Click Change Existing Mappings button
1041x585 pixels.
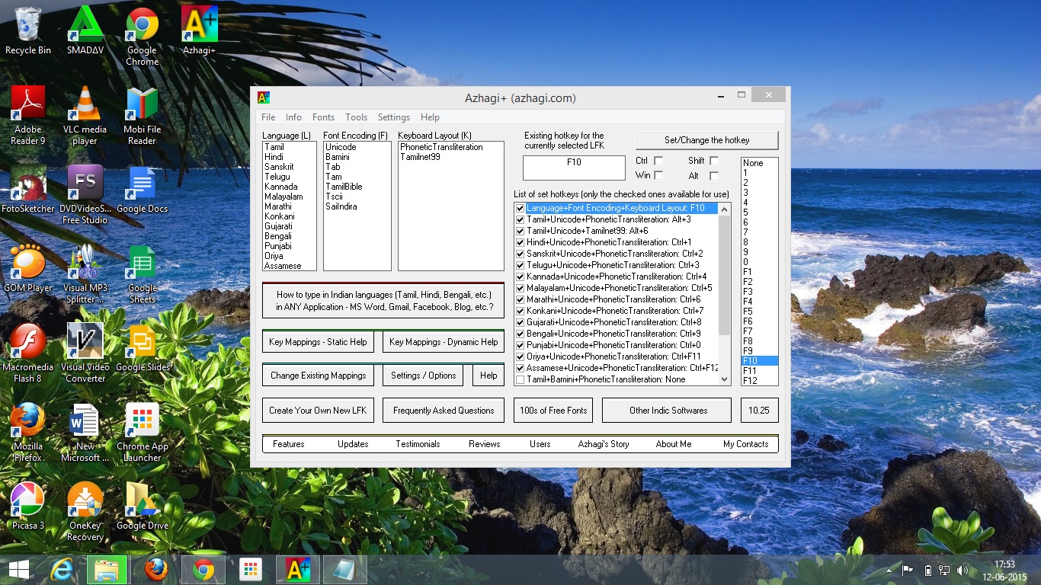318,376
